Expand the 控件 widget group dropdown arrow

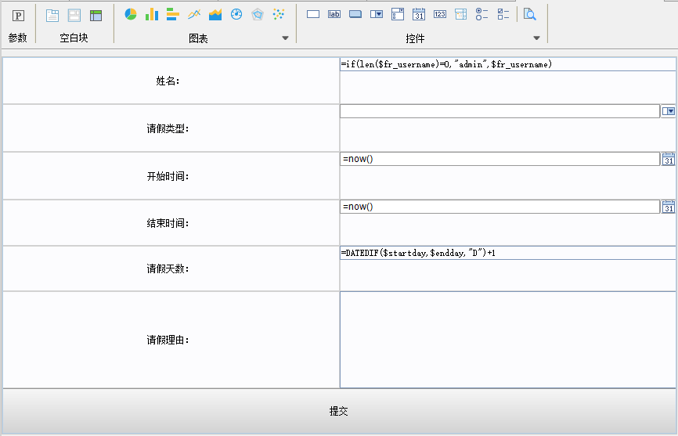[536, 38]
